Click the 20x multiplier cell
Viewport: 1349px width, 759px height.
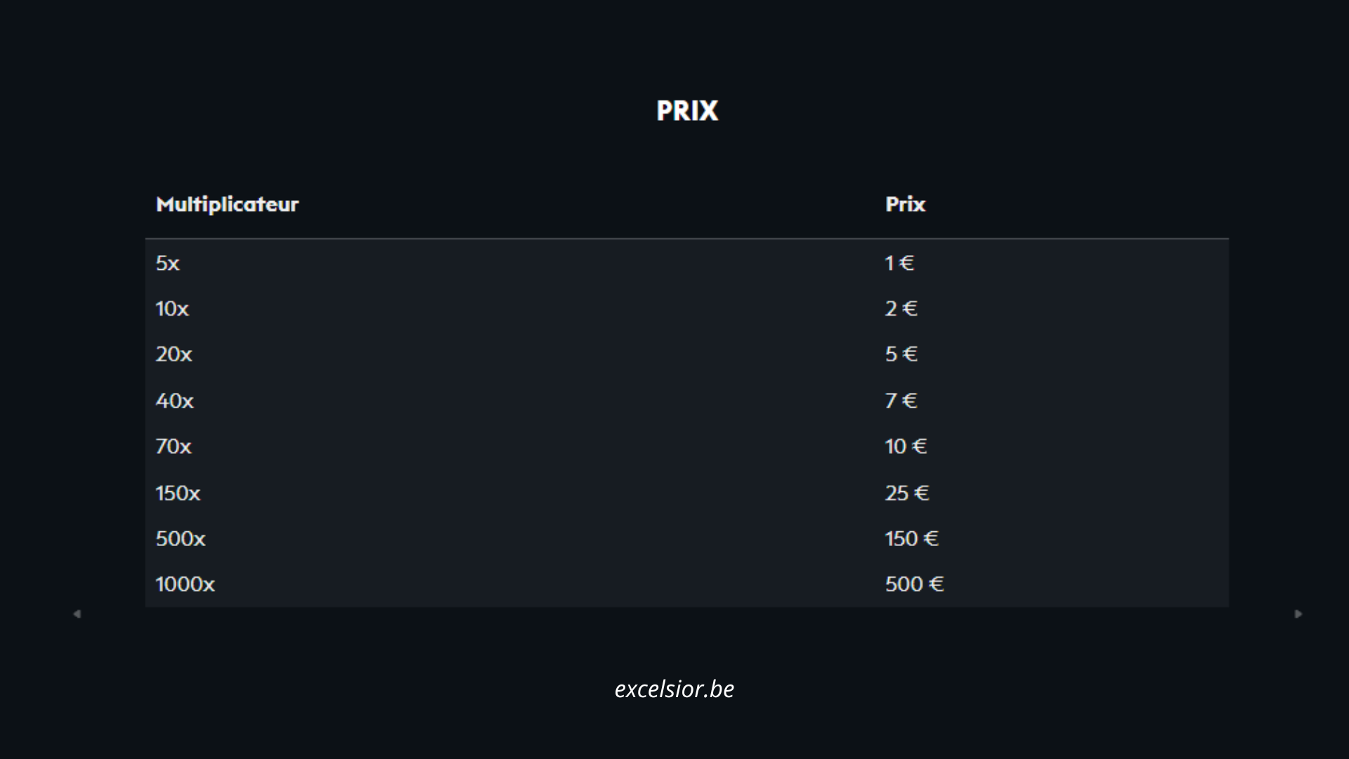pos(174,354)
